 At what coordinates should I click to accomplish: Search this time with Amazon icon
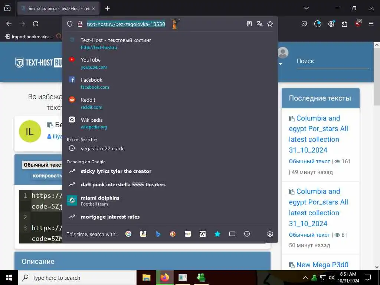click(x=143, y=234)
